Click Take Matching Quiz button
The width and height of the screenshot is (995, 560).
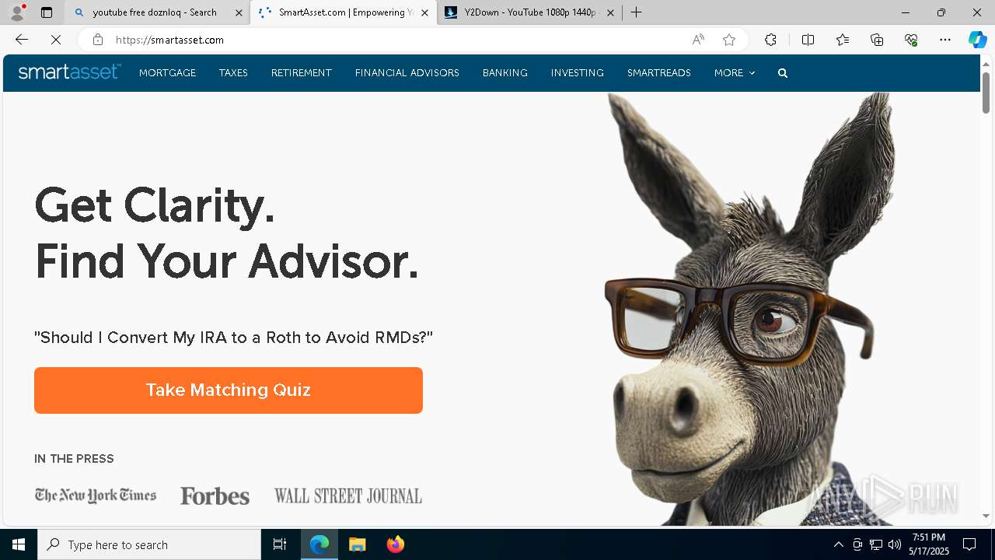pyautogui.click(x=229, y=390)
